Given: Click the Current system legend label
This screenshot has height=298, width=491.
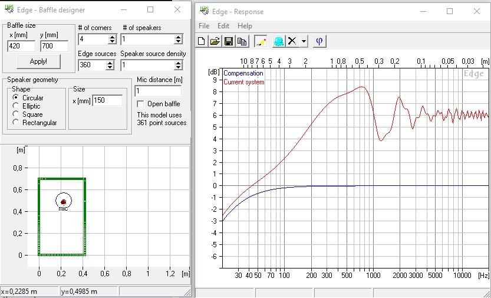Looking at the screenshot, I should pyautogui.click(x=244, y=83).
